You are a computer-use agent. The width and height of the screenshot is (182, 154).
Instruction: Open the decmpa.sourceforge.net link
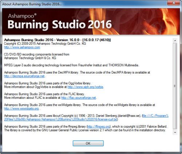click(x=24, y=76)
